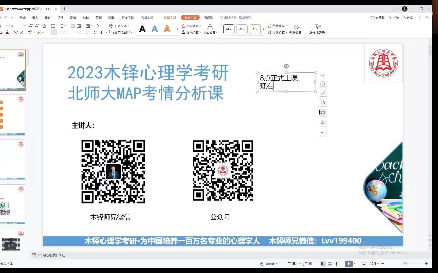Open the 设计 ribbon tab

(48, 17)
